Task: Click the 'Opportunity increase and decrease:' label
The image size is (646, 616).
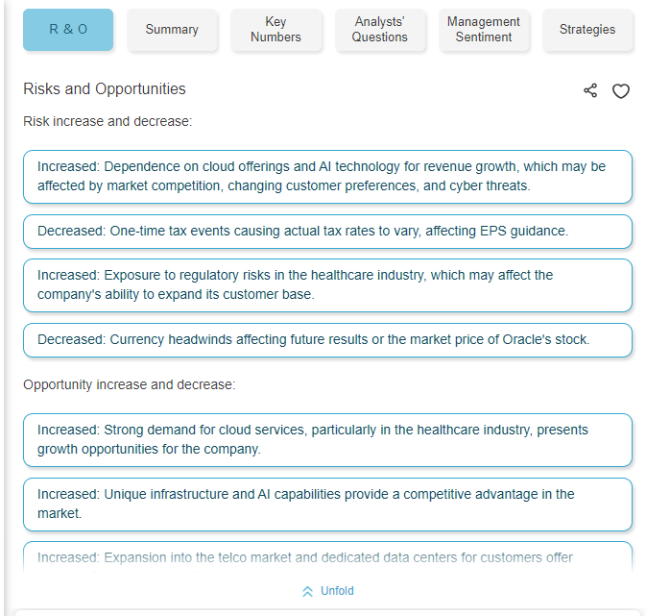Action: tap(130, 384)
